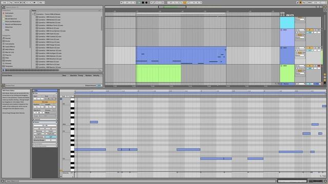Click the Duplicate button in Notes box
The width and height of the screenshot is (328, 184).
point(51,134)
